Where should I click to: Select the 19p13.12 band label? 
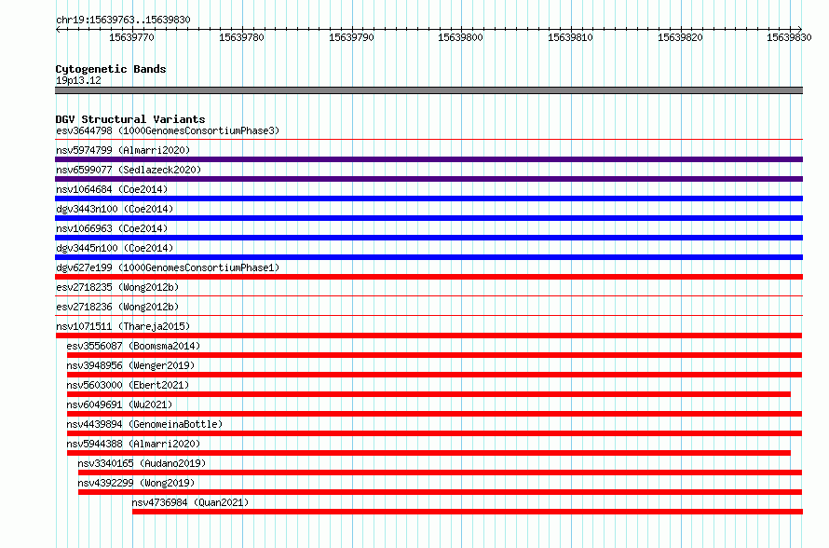78,80
